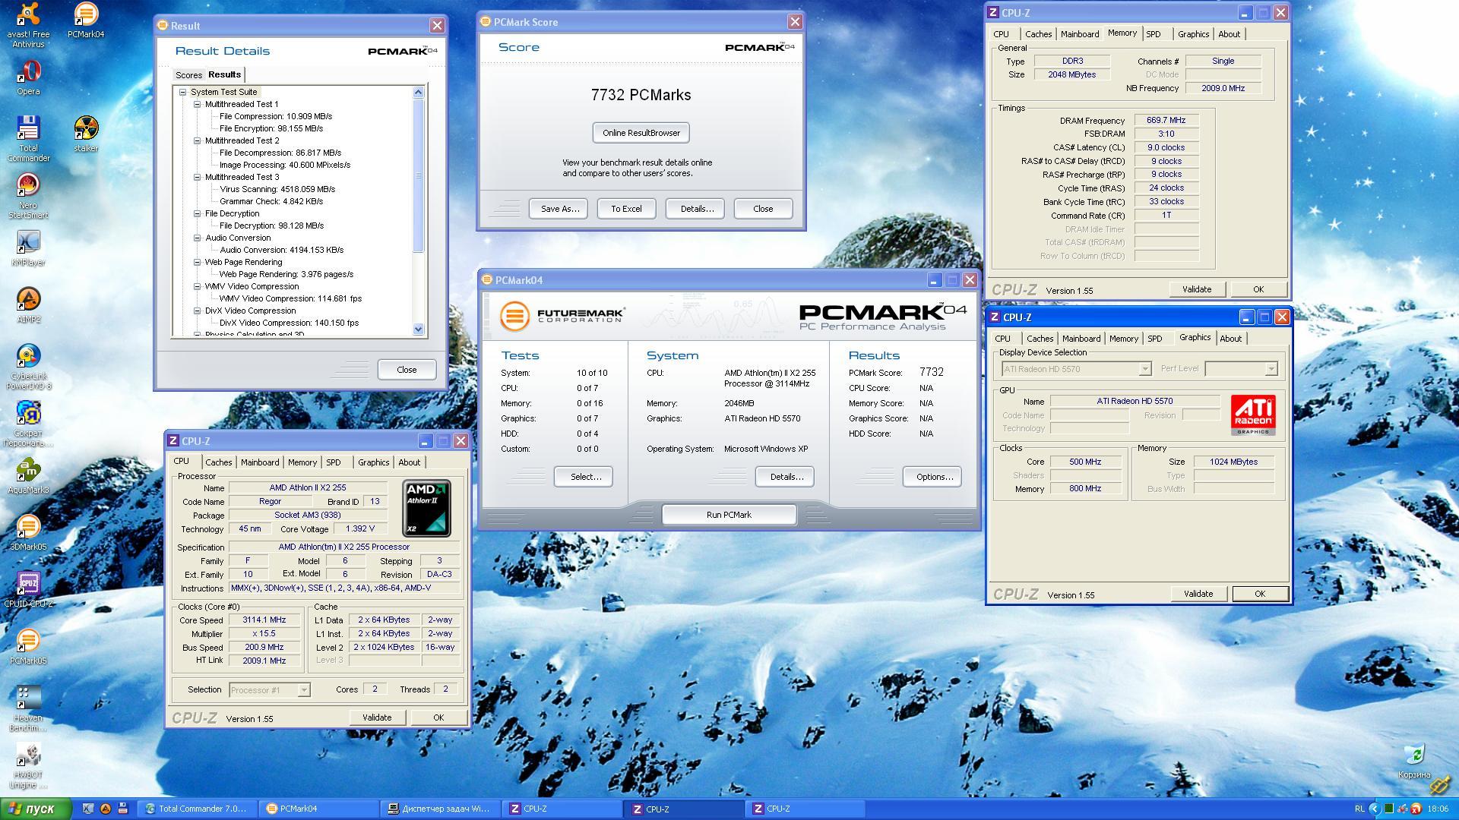Open the stalker game desktop icon

(86, 134)
